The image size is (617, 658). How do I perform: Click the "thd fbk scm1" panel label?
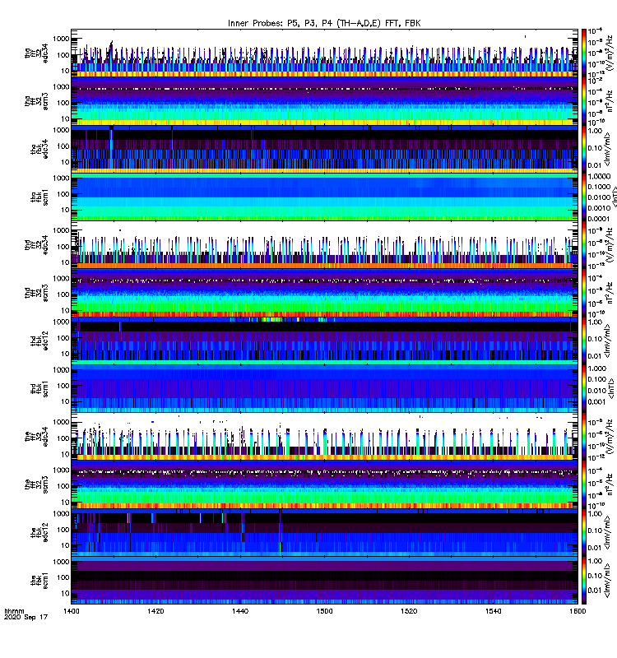pos(39,389)
